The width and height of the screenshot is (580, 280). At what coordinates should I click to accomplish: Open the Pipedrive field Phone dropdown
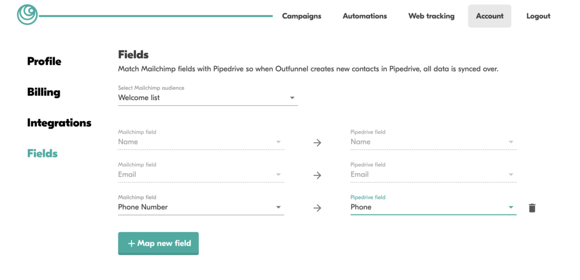(x=433, y=207)
